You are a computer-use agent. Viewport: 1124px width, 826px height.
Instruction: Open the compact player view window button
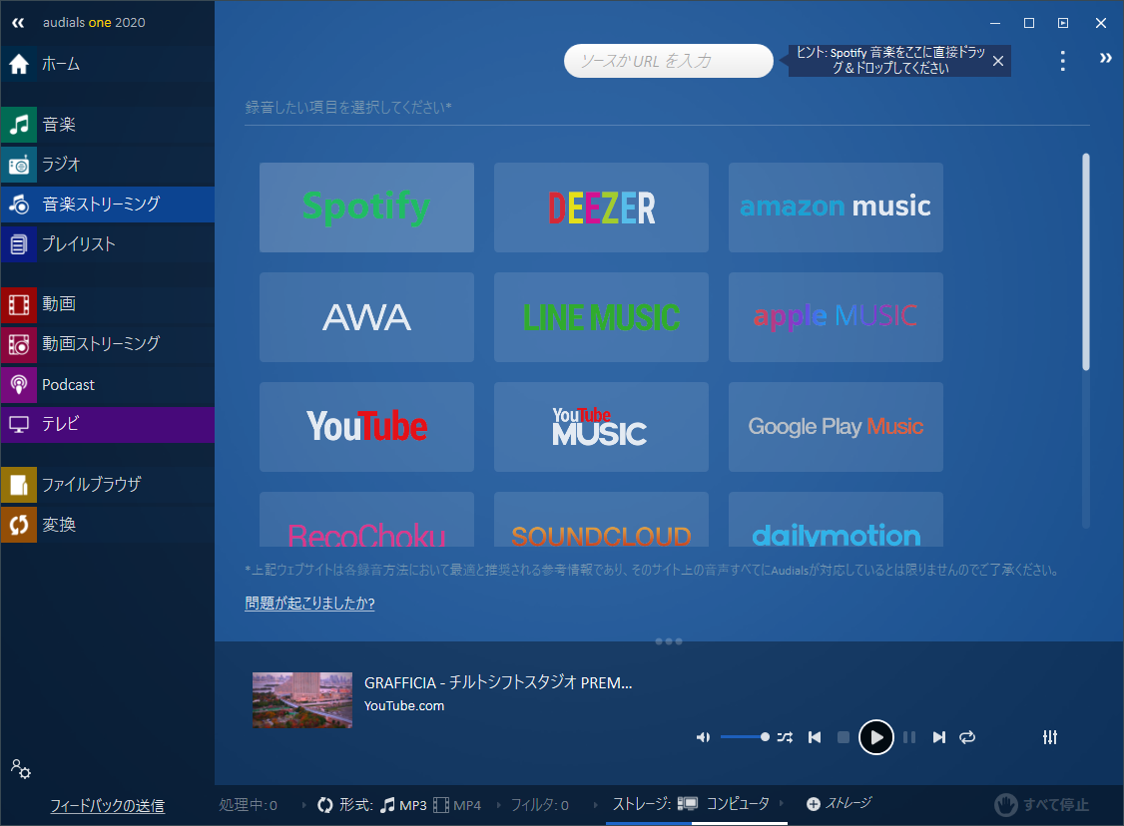(1063, 23)
